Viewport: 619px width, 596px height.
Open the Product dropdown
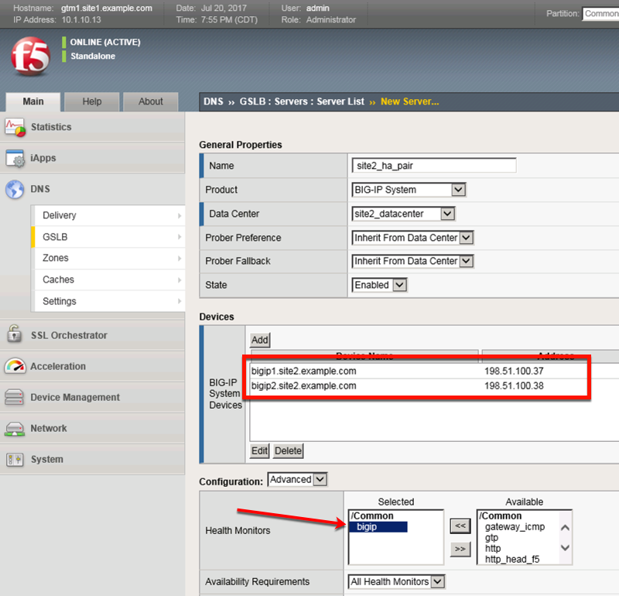pos(409,190)
